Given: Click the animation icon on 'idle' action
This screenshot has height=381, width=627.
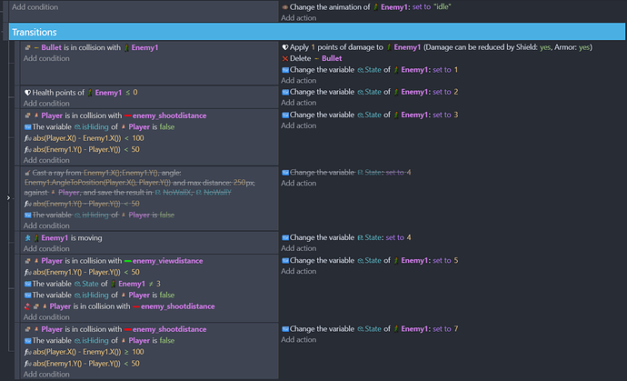Looking at the screenshot, I should click(x=286, y=7).
